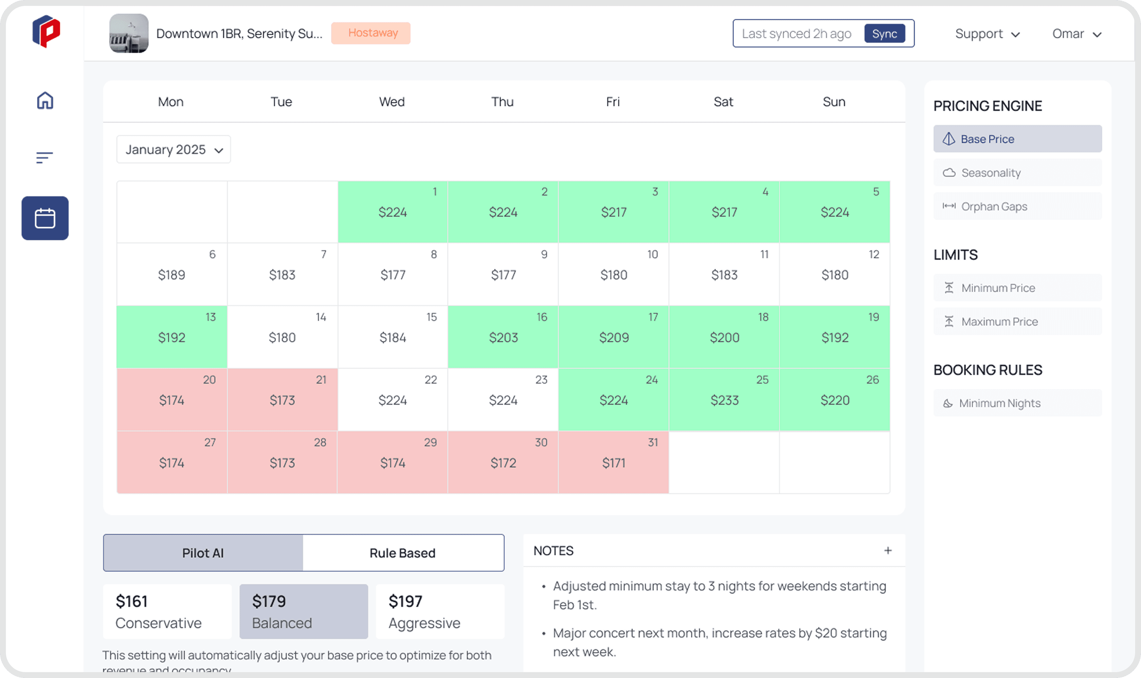This screenshot has width=1141, height=678.
Task: Click the property listing thumbnail image
Action: pyautogui.click(x=129, y=33)
